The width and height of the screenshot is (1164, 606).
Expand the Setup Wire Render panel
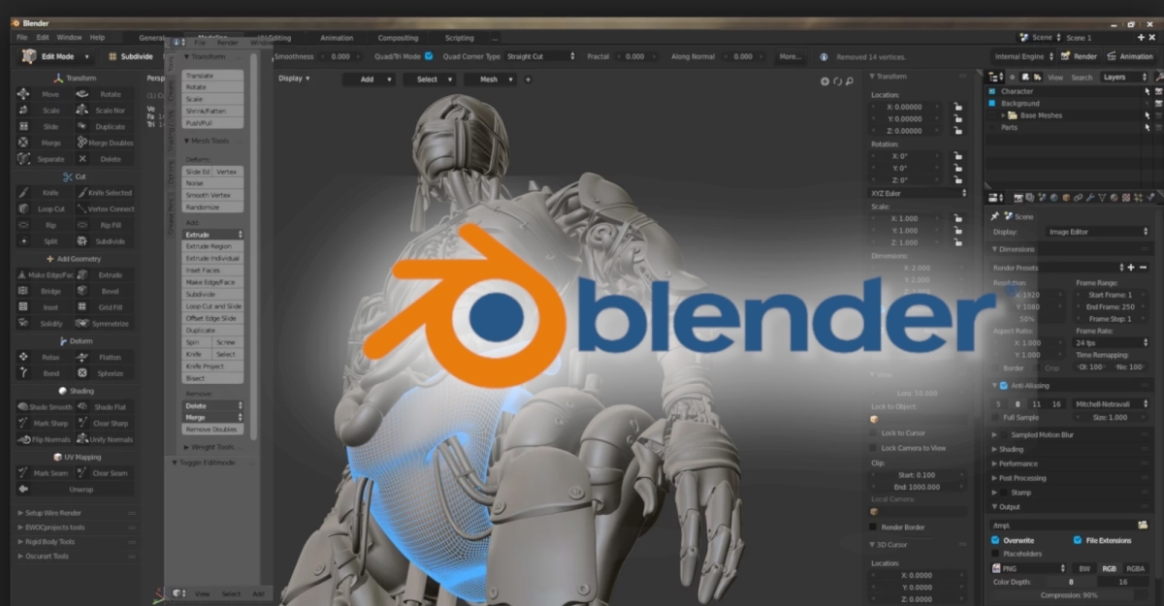76,512
